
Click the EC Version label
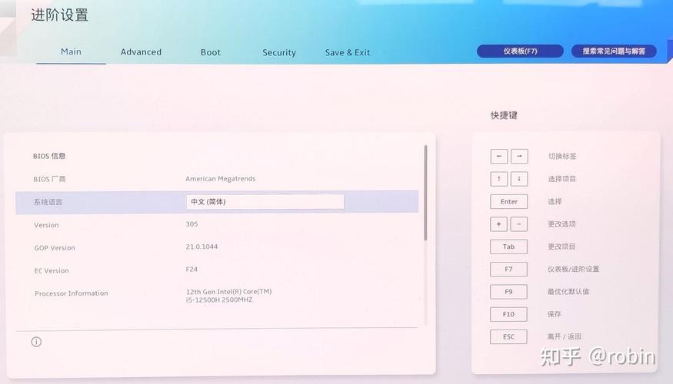[52, 271]
